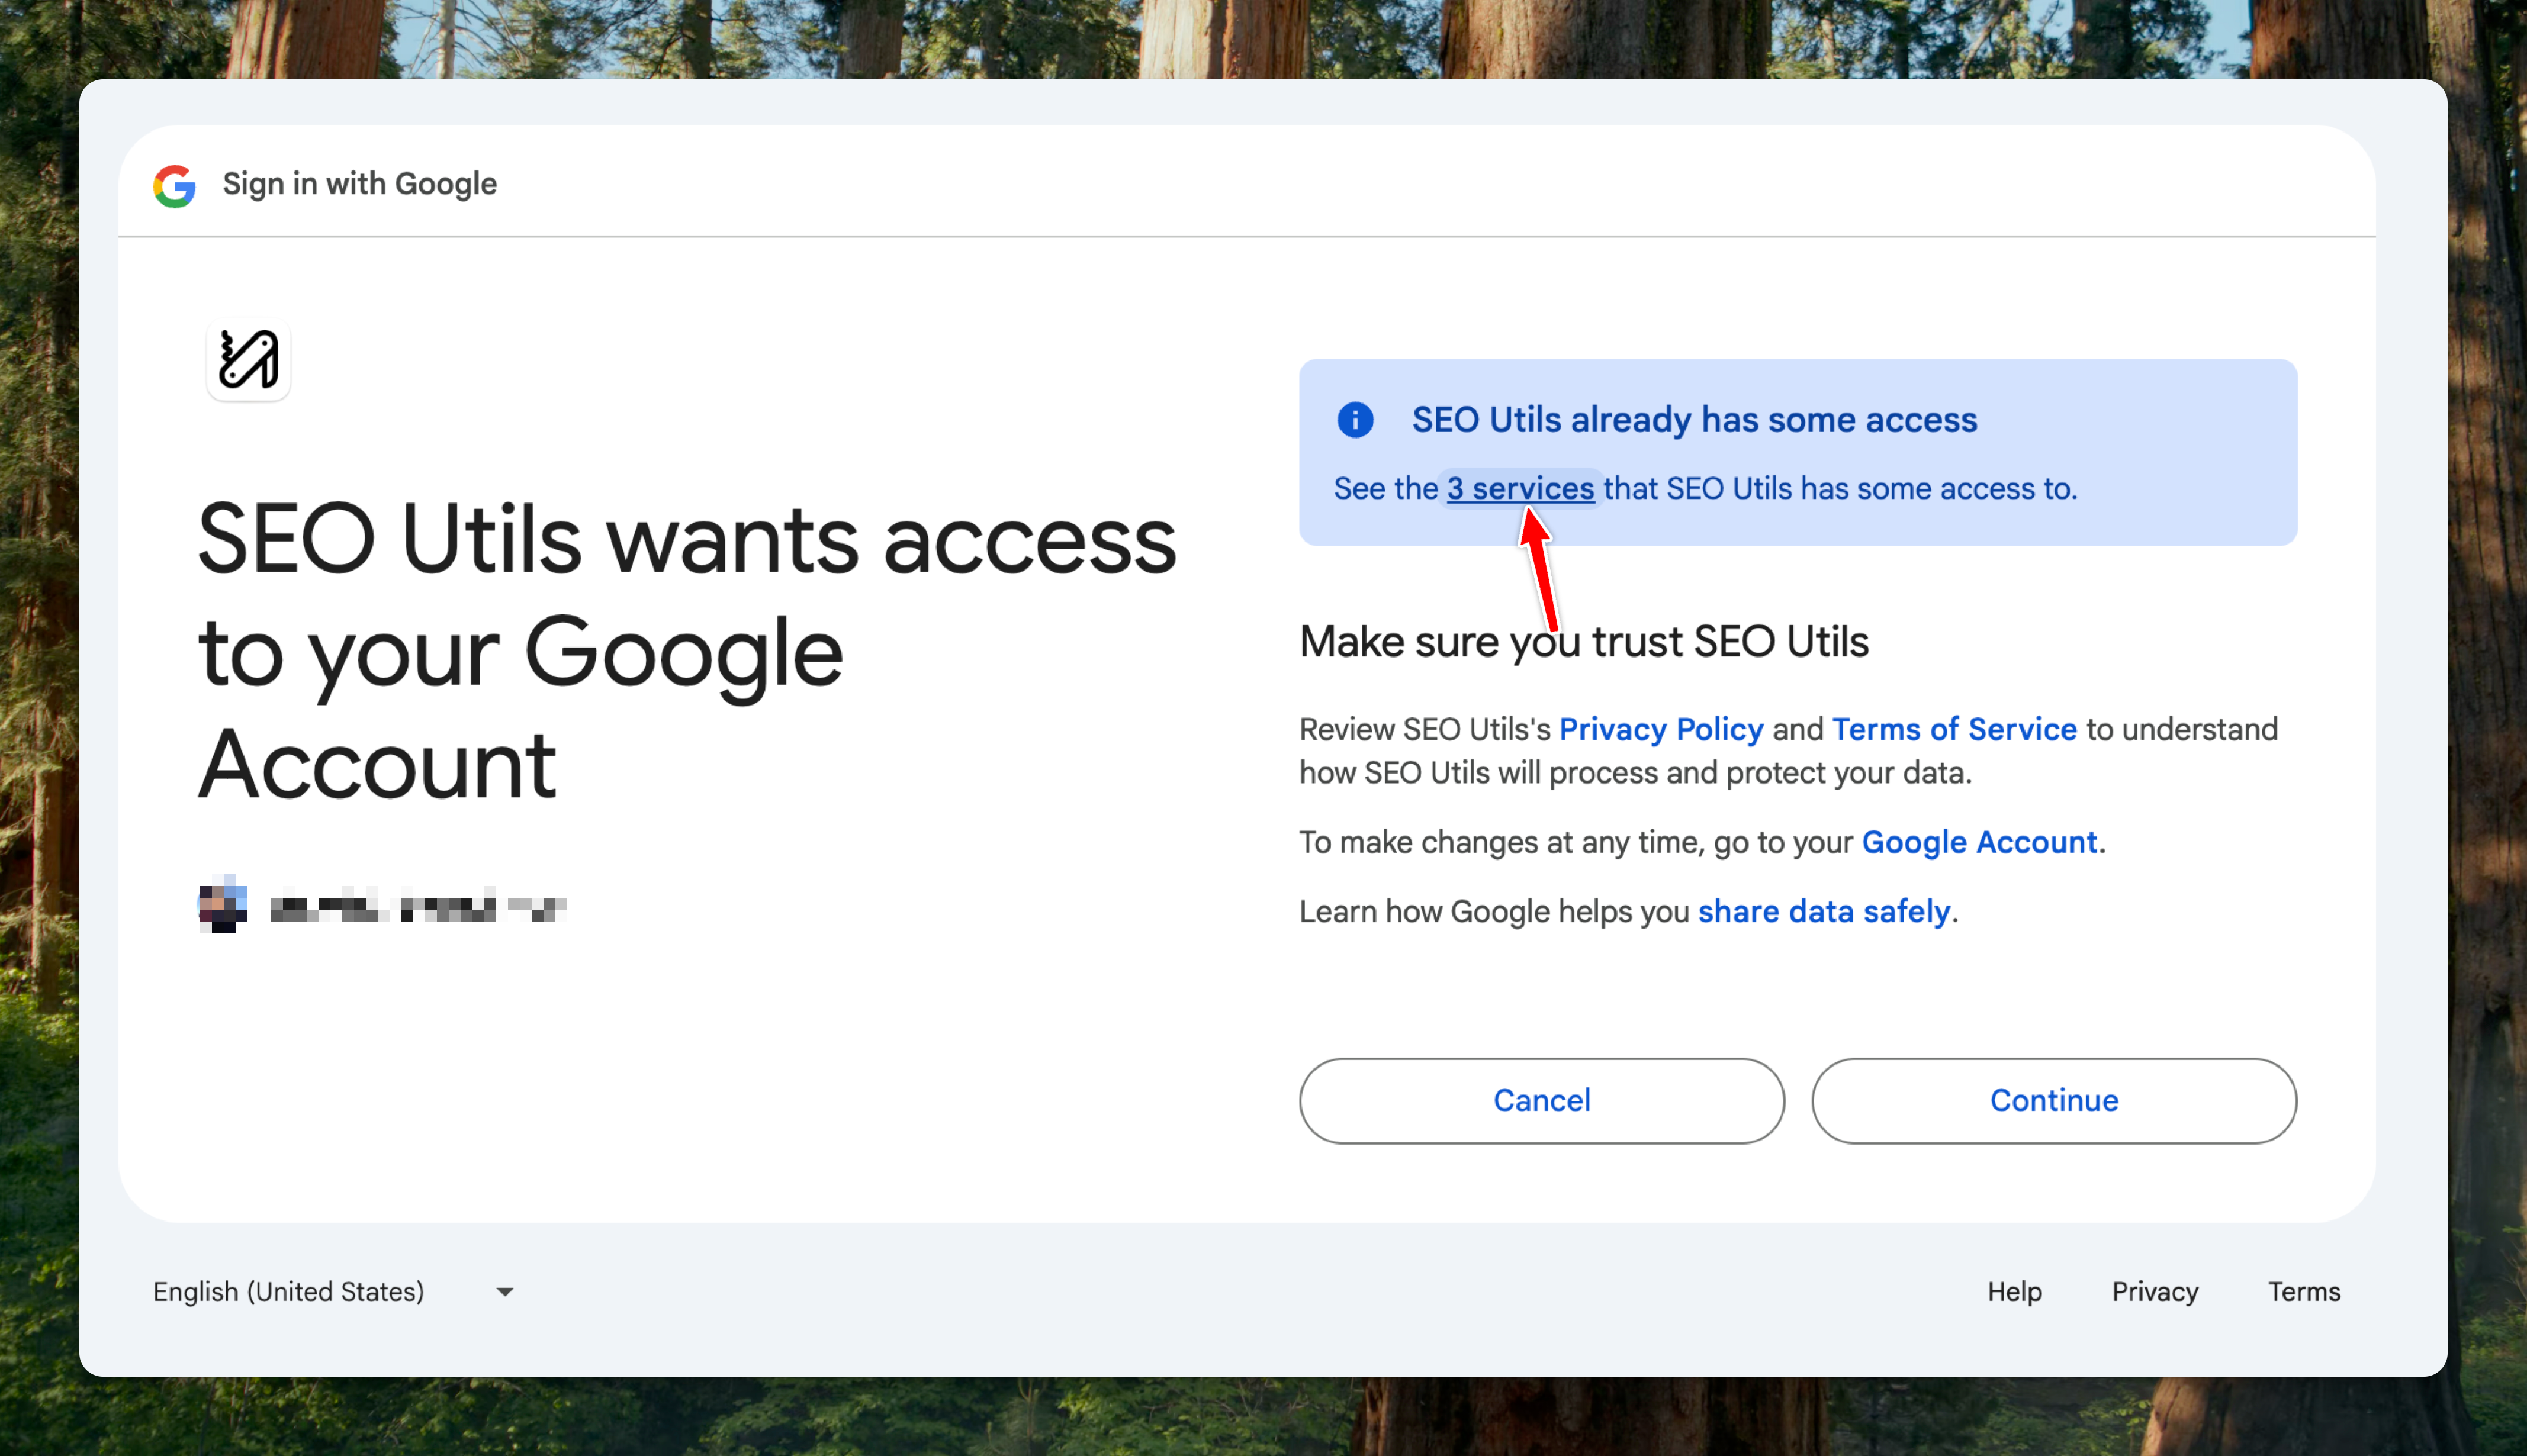Open the Terms of Service link
Viewport: 2527px width, 1456px height.
1954,729
